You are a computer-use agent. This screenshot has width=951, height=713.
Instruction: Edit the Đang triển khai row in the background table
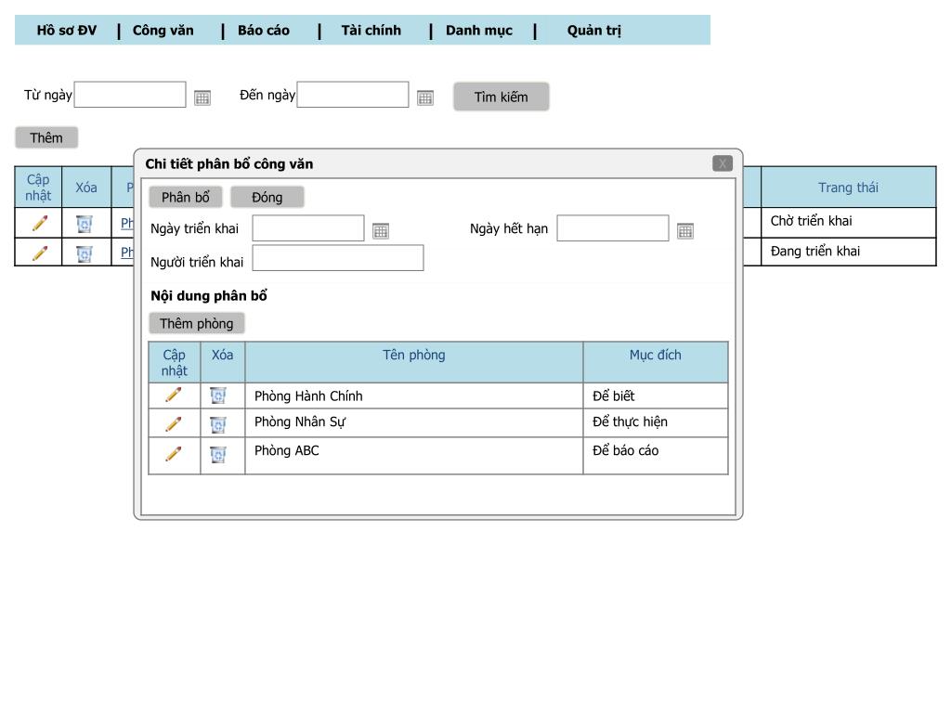pyautogui.click(x=40, y=253)
